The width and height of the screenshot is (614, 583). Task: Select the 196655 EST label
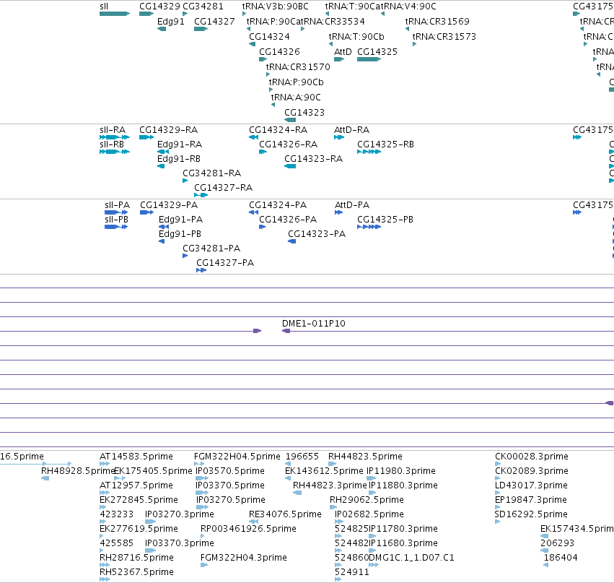pyautogui.click(x=302, y=457)
